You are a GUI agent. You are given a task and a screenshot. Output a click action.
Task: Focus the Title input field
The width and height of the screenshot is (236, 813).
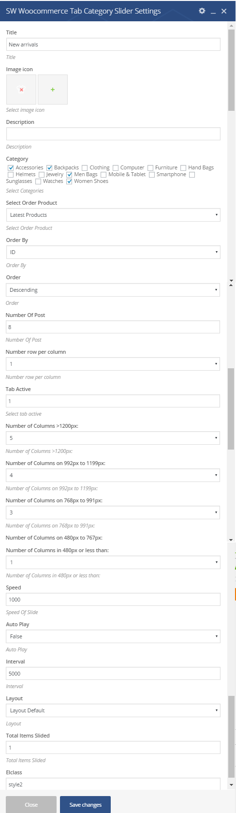click(x=113, y=45)
